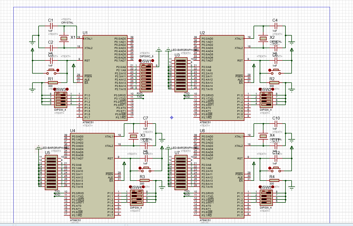Select resistor R3 body
Viewport: 353px width, 226px height.
point(145,181)
